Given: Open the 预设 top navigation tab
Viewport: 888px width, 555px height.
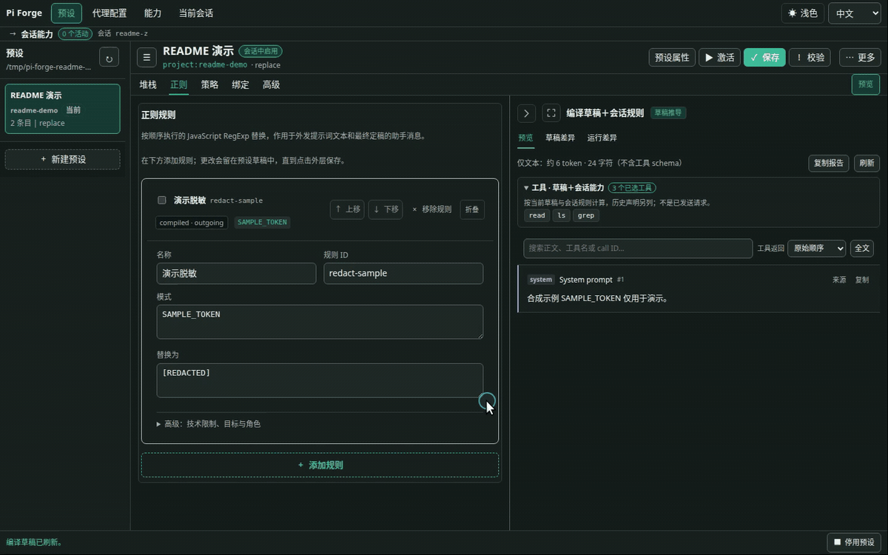Looking at the screenshot, I should click(67, 13).
